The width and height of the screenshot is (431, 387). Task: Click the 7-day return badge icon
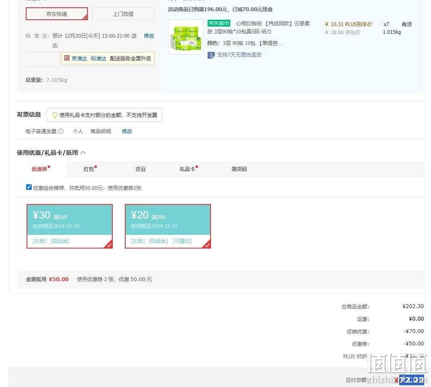[211, 55]
